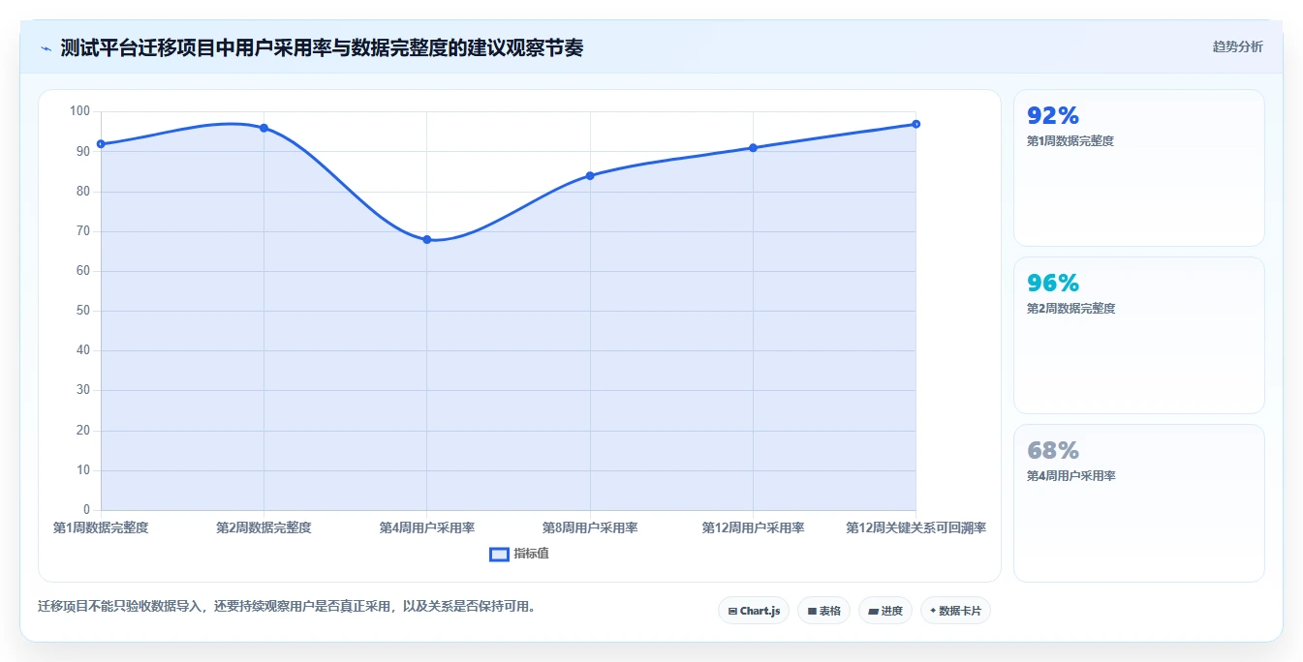Click x-axis label 第12周用户采用率
1303x662 pixels.
point(753,527)
